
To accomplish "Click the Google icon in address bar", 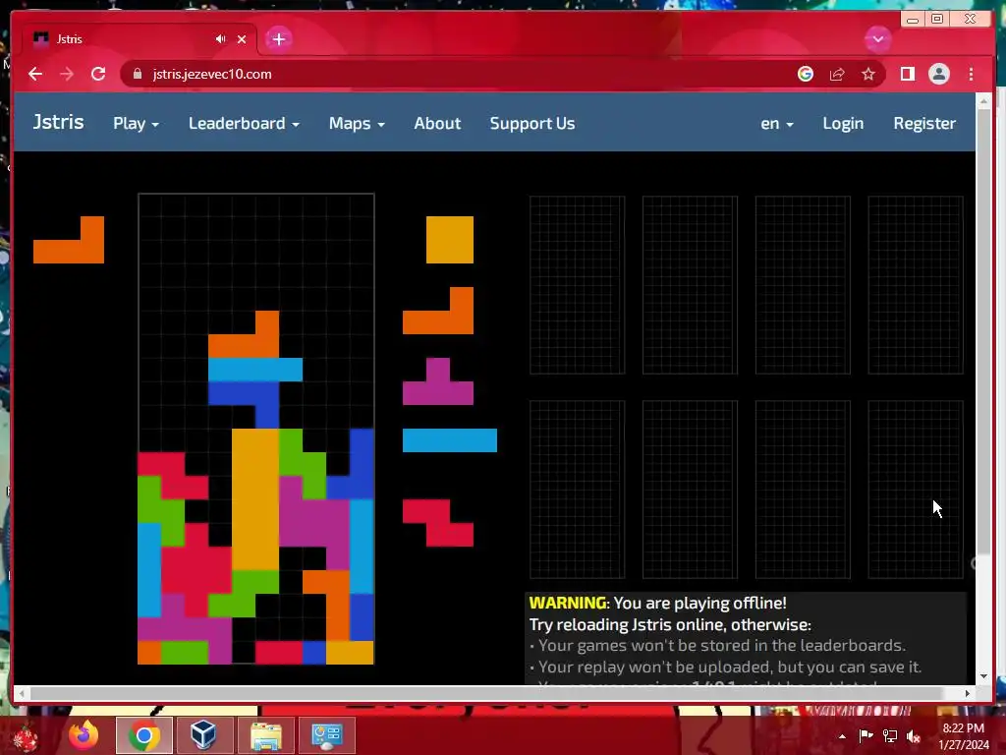I will 806,74.
